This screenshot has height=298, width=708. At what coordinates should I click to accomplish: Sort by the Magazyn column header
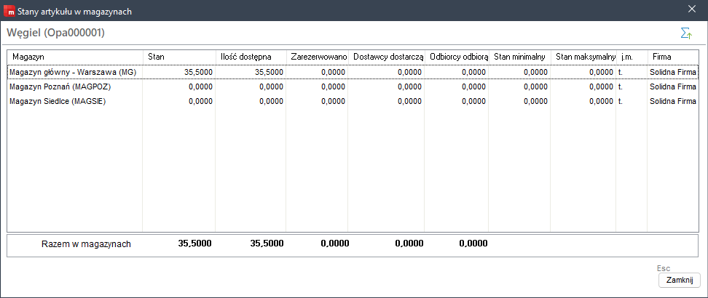click(x=75, y=57)
